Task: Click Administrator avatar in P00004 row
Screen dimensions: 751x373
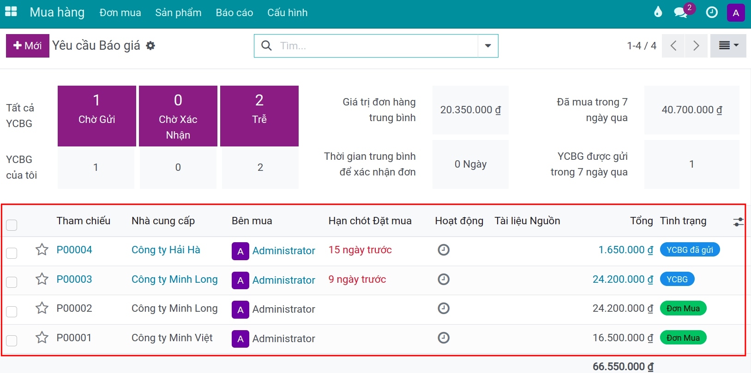Action: pyautogui.click(x=240, y=251)
